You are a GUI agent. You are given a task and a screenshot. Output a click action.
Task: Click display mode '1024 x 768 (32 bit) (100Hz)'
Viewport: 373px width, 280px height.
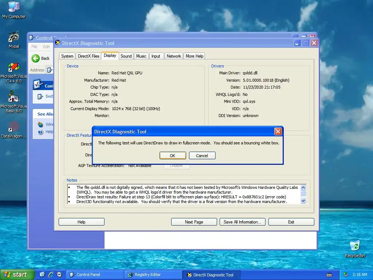click(x=136, y=109)
